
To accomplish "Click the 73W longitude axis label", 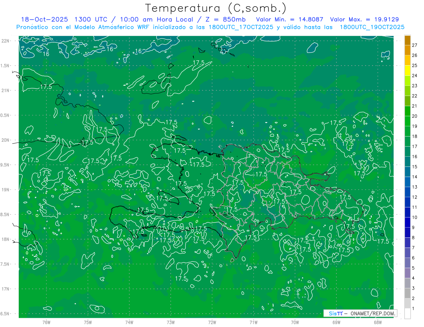I will click(x=171, y=322).
